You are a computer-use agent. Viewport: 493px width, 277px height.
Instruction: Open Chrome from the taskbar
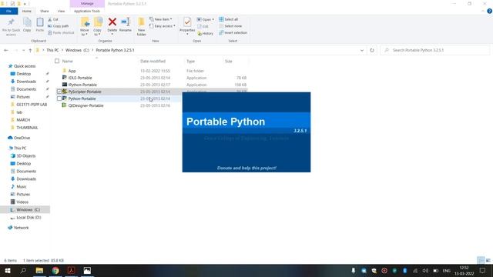[x=55, y=270]
